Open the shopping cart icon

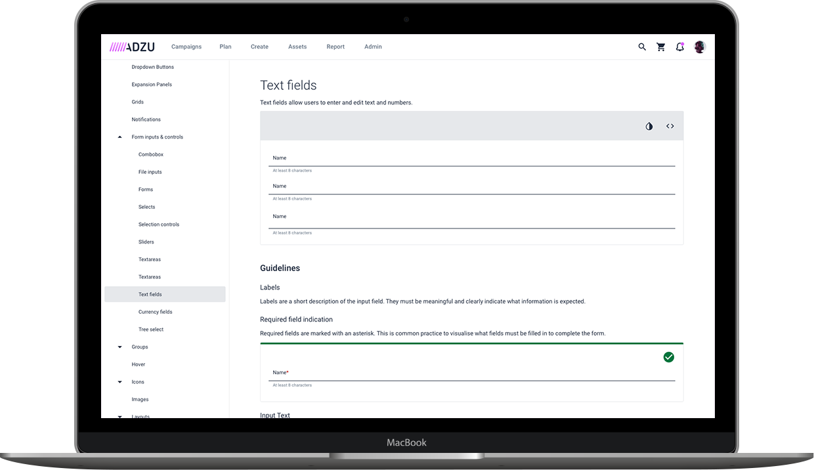pyautogui.click(x=661, y=47)
